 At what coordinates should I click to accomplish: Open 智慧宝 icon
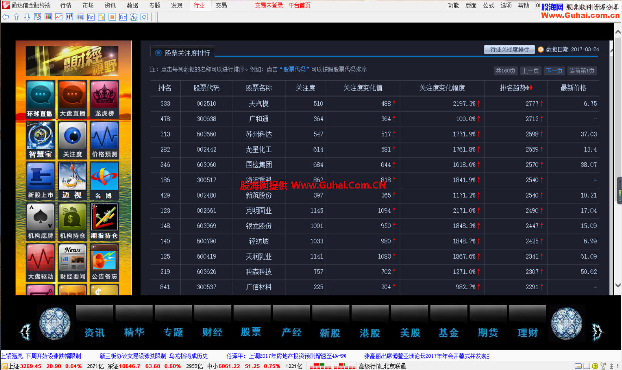[40, 140]
